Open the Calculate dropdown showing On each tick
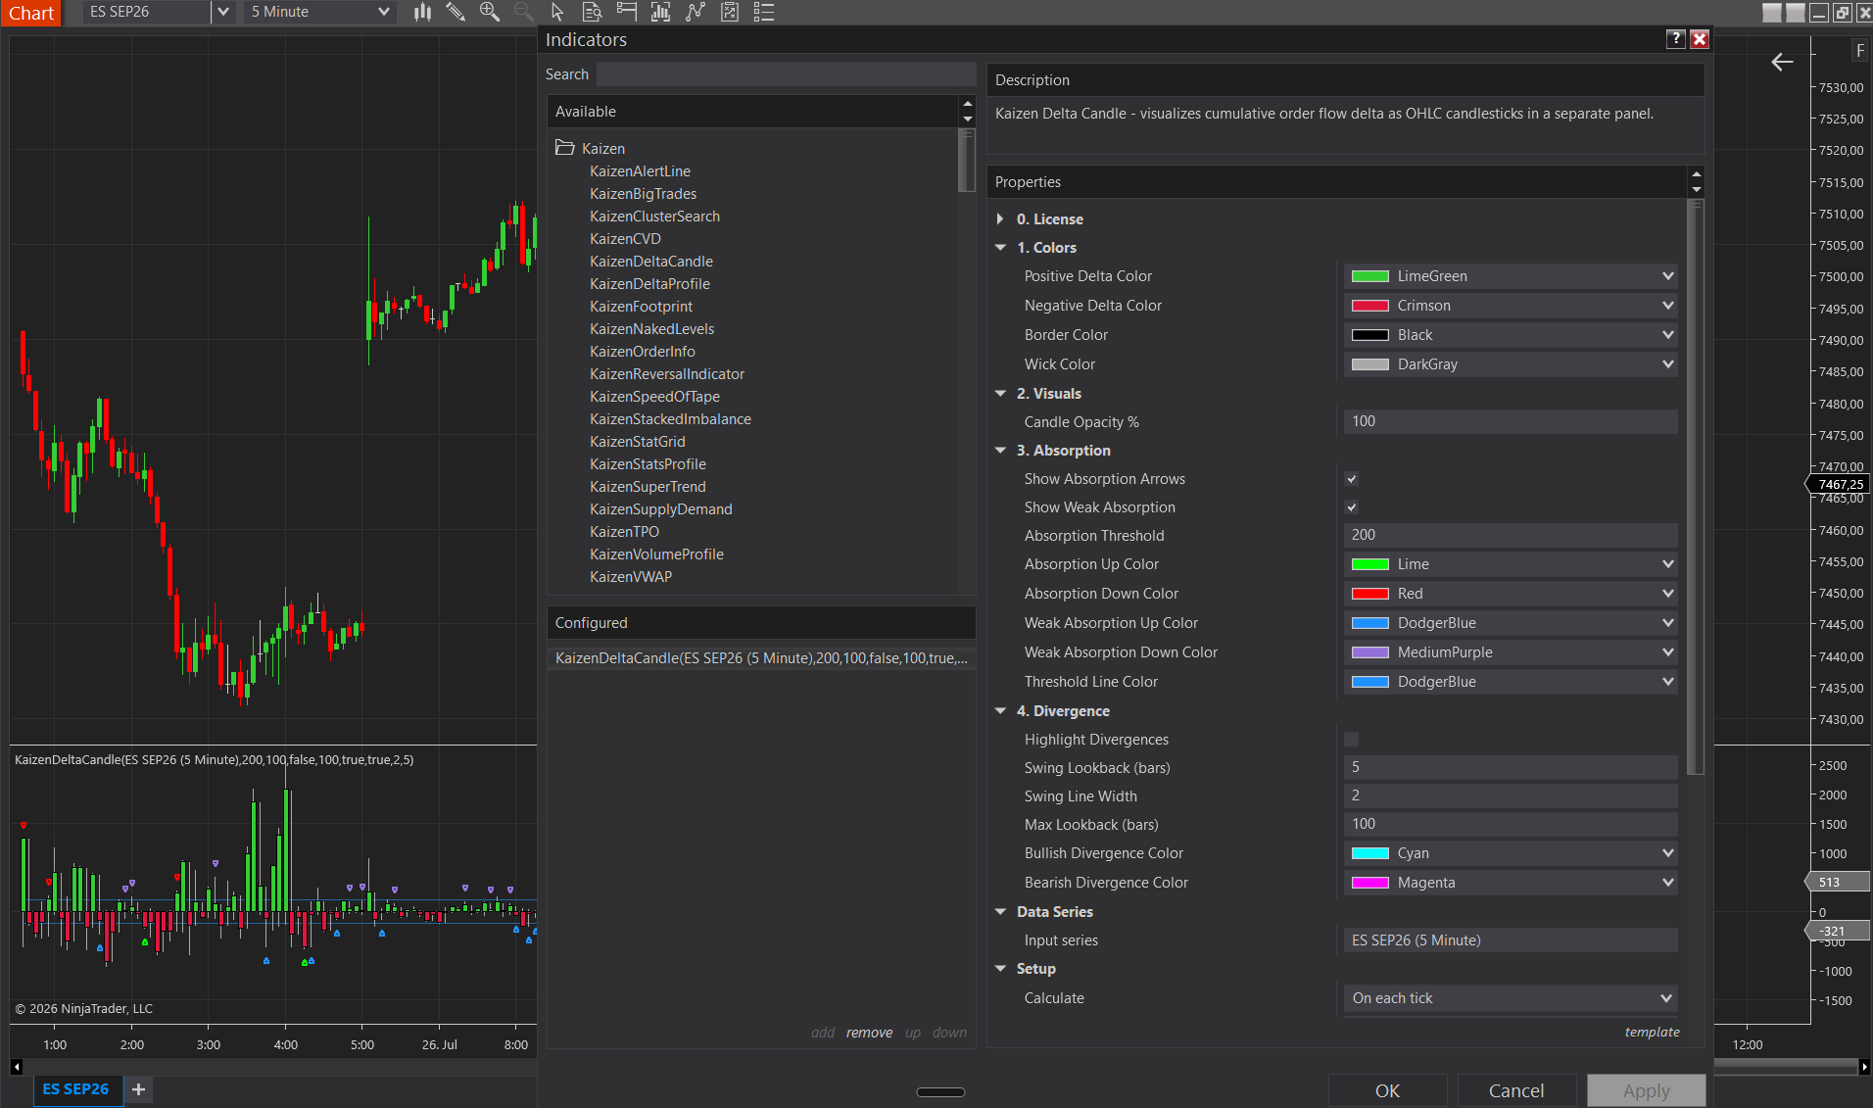Screen dimensions: 1873x1108 1510,998
